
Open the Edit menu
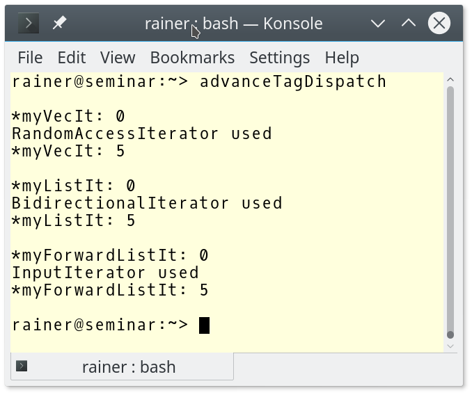[72, 58]
